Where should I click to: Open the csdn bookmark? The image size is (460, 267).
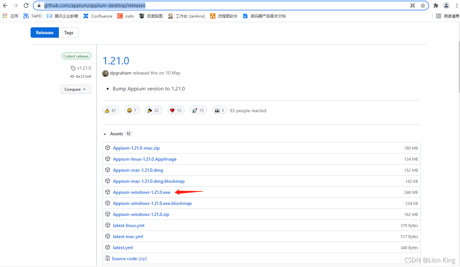(126, 16)
